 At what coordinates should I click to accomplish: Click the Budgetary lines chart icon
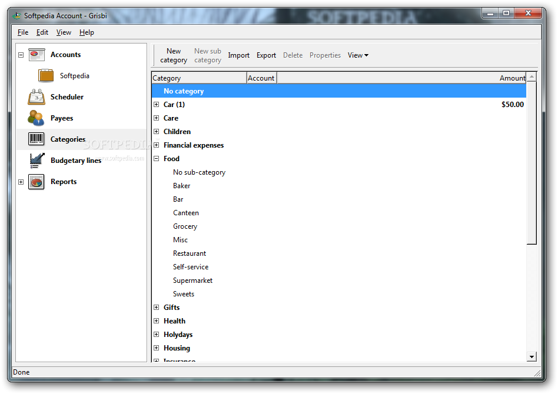pos(36,161)
